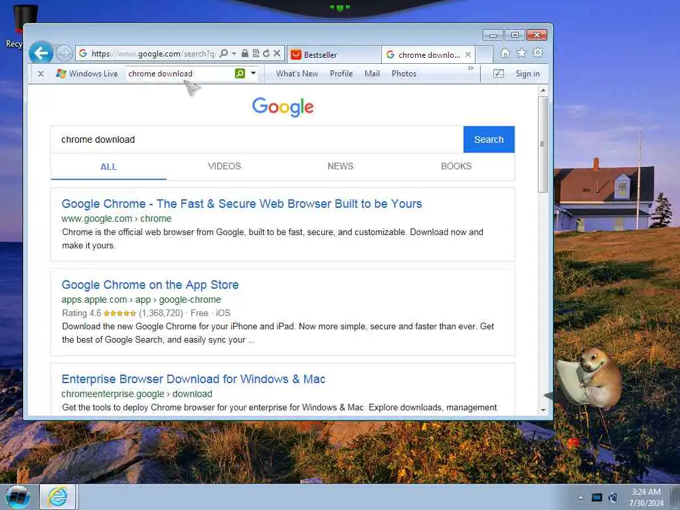680x510 pixels.
Task: Close the Windows Live toolbar
Action: pos(41,74)
